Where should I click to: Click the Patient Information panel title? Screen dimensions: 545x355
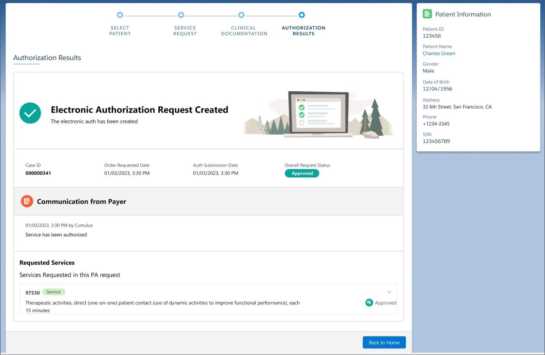coord(463,14)
